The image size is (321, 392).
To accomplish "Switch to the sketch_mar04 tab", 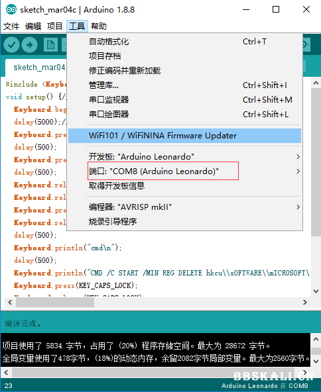I will (x=36, y=68).
